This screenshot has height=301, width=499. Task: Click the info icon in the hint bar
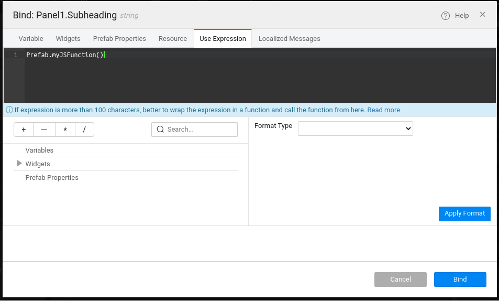tap(9, 110)
